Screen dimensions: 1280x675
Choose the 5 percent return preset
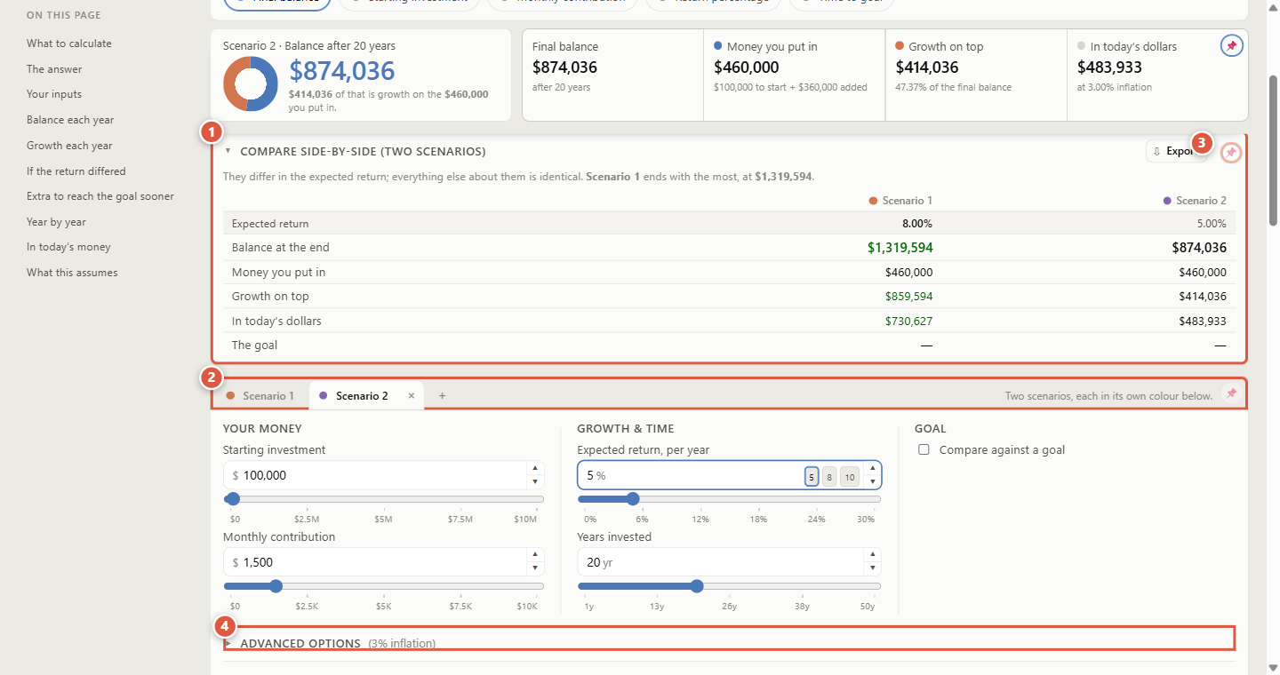tap(812, 477)
